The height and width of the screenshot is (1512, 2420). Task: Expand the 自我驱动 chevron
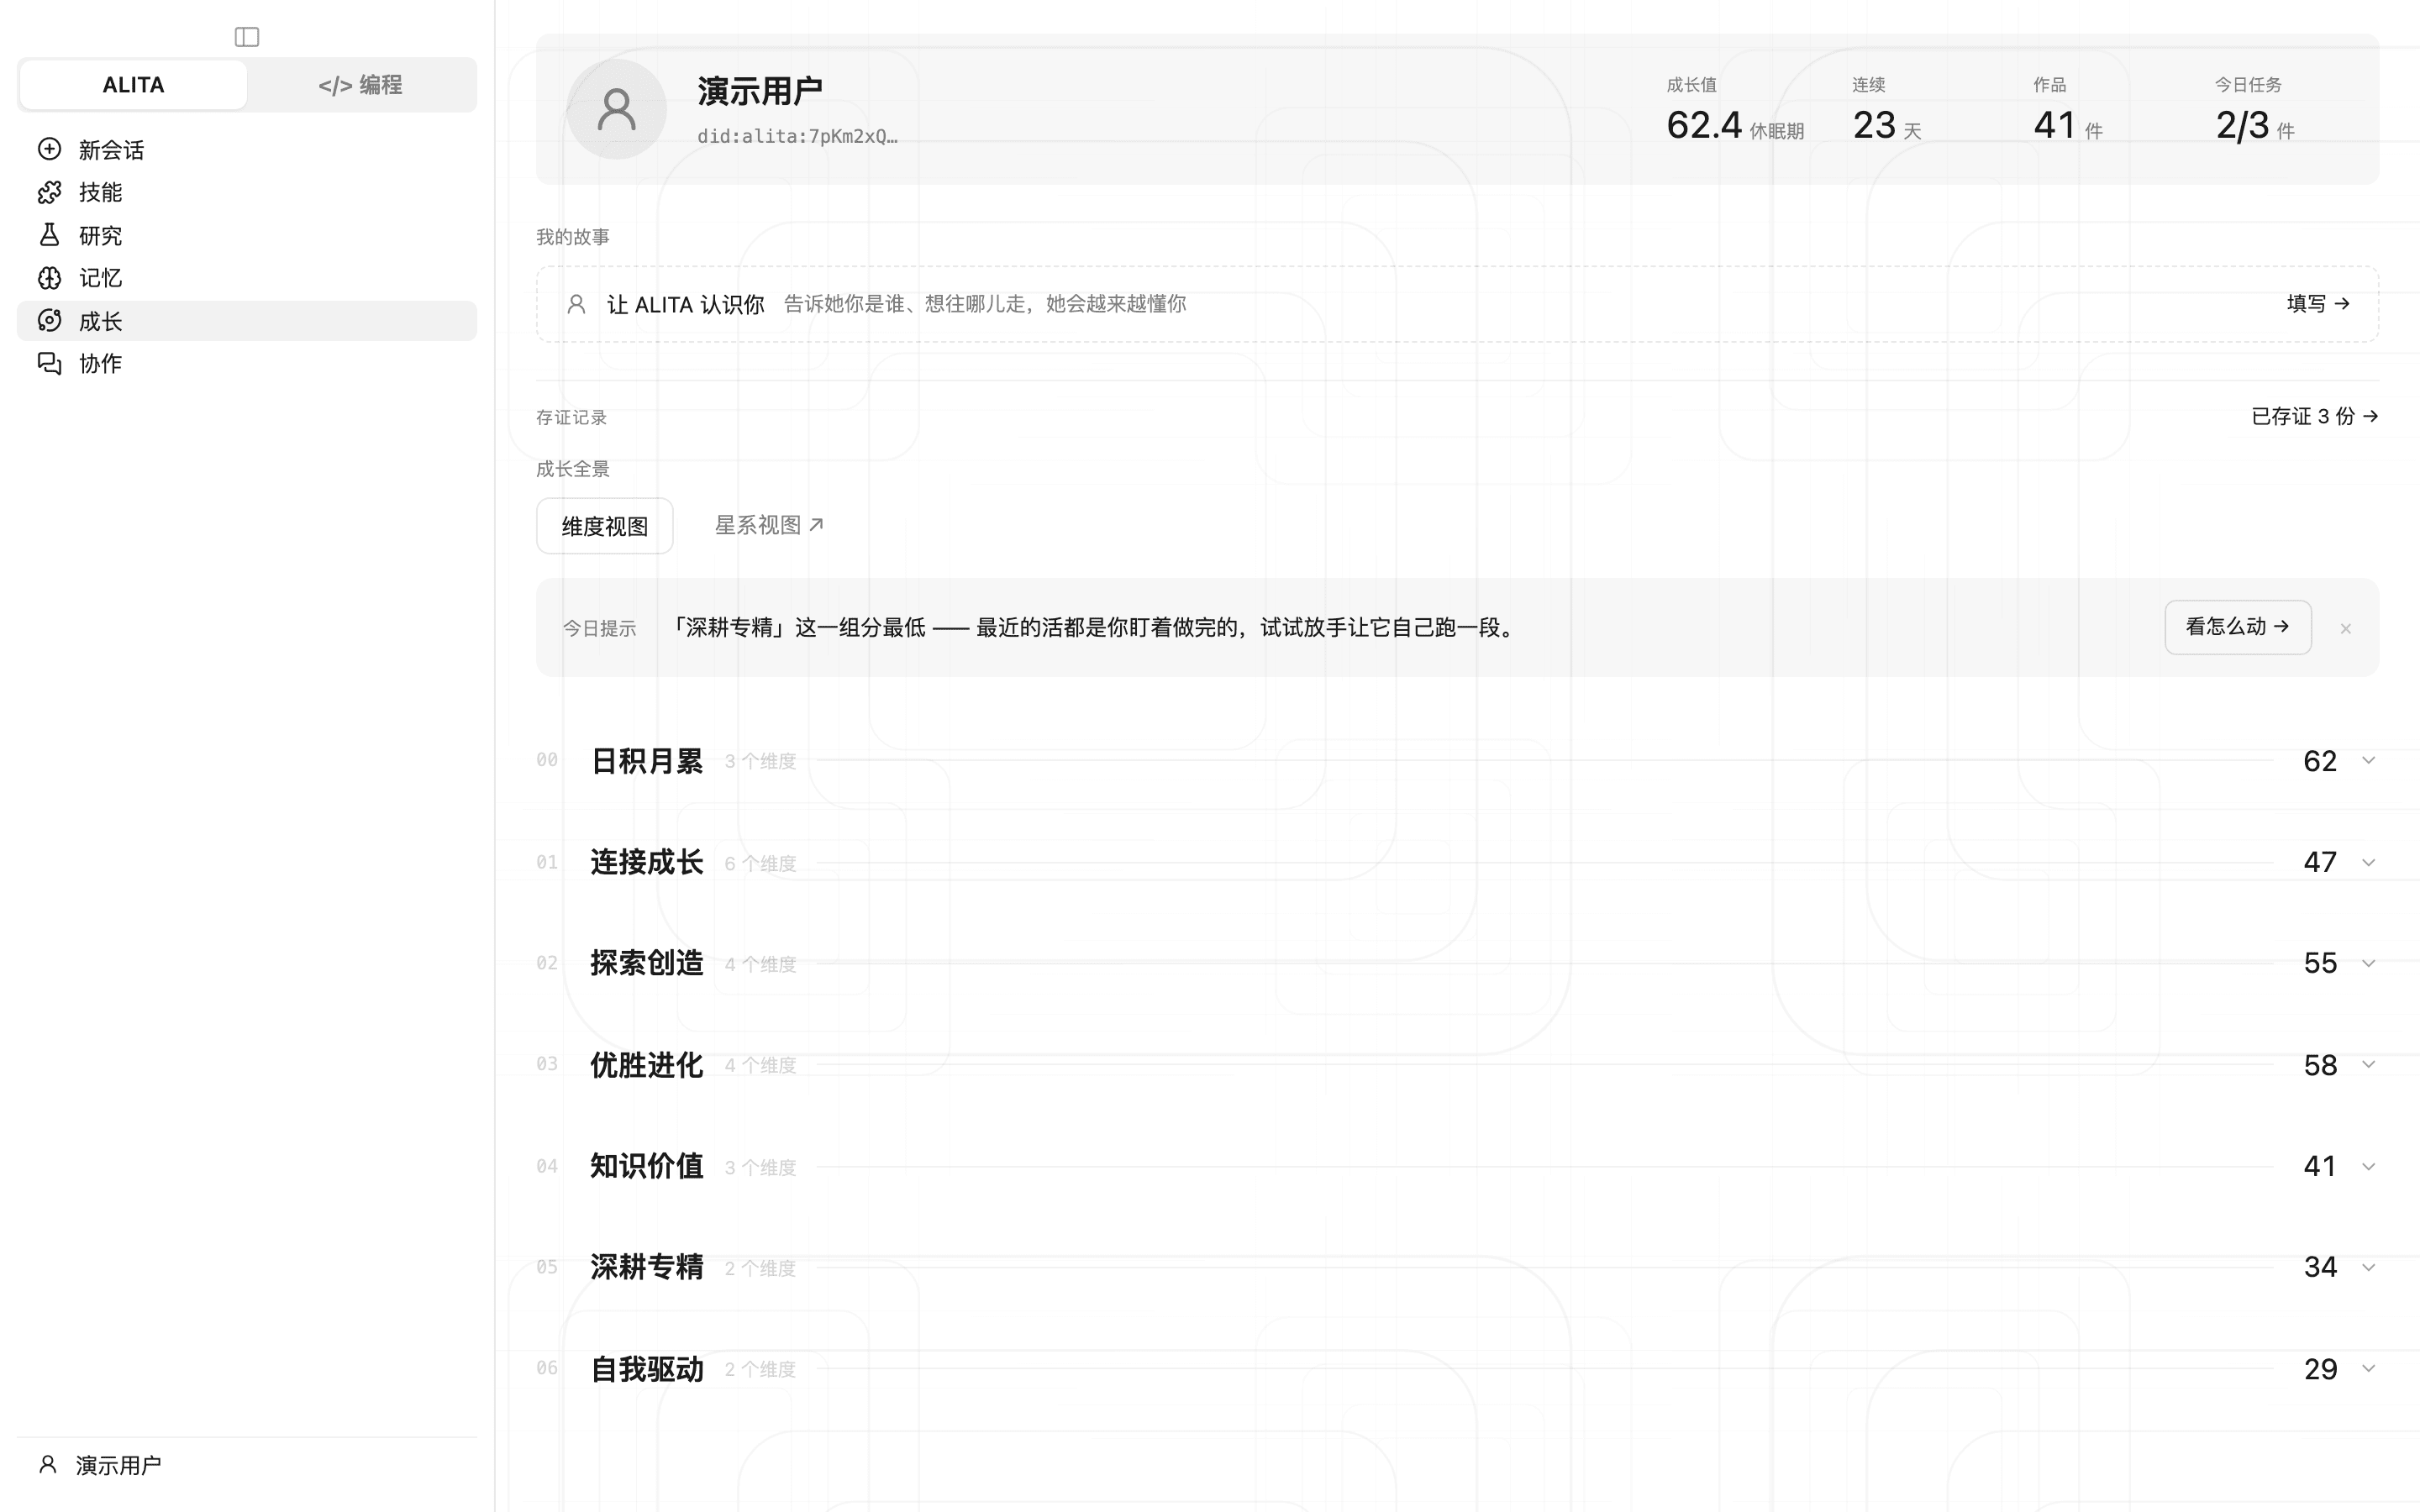2368,1368
